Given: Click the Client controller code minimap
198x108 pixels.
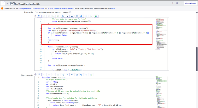Looking at the screenshot, I should click(161, 92).
